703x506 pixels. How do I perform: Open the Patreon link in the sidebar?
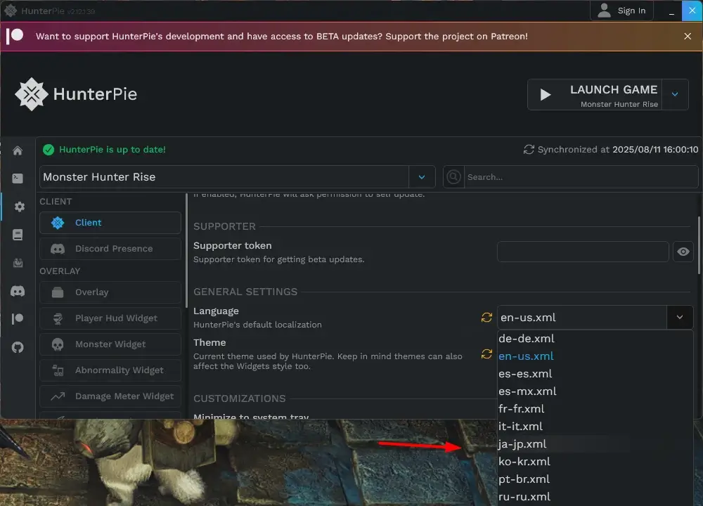(x=18, y=318)
